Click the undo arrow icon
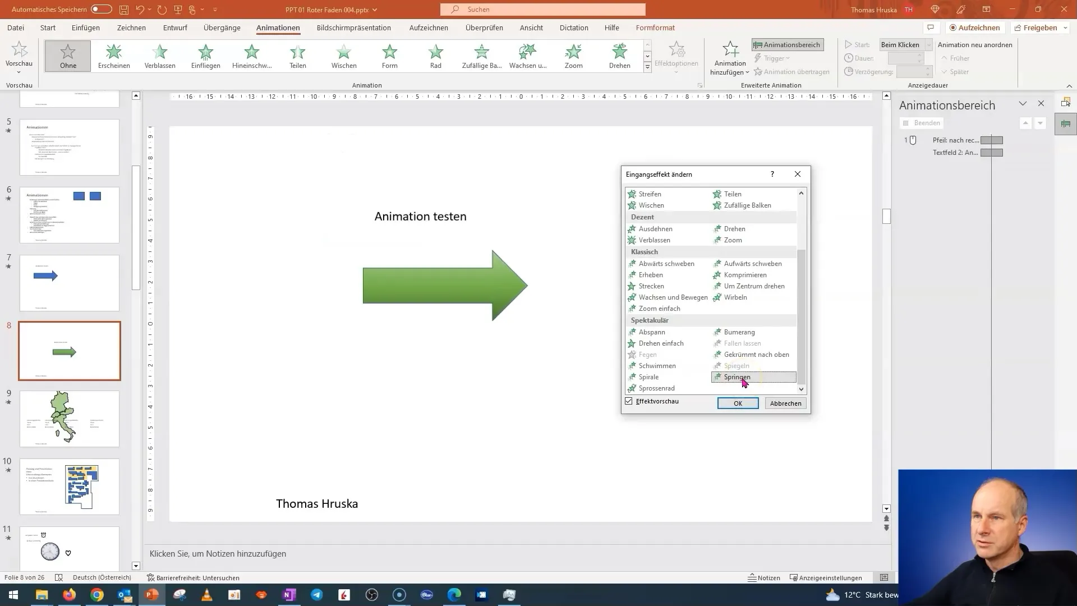The width and height of the screenshot is (1077, 606). (x=140, y=10)
